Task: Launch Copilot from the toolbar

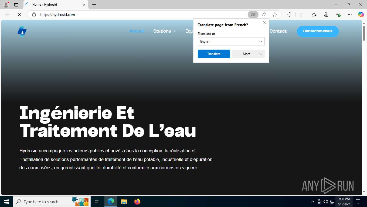Action: [361, 15]
